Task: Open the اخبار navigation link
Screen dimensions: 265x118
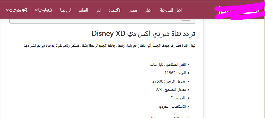Action: [148, 10]
